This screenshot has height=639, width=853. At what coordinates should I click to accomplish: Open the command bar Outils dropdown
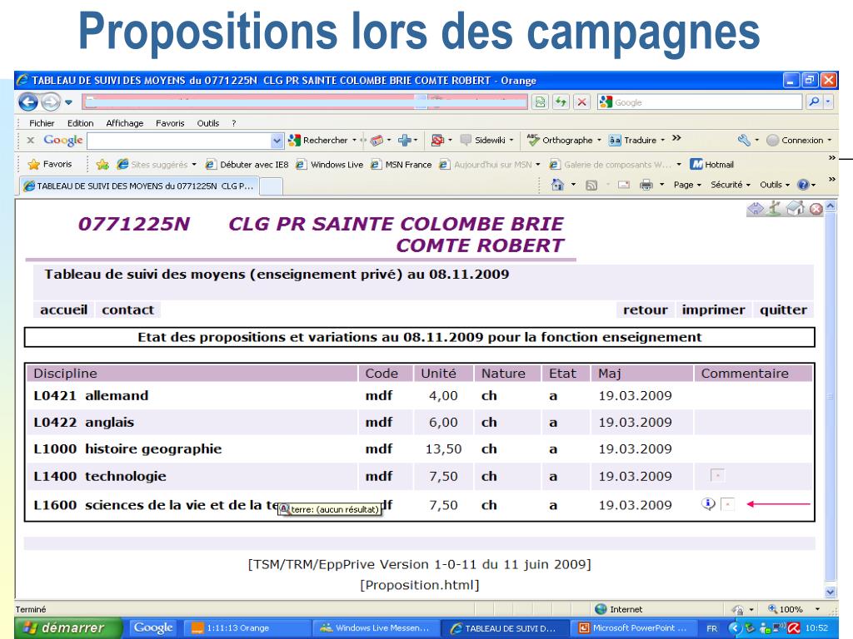775,185
